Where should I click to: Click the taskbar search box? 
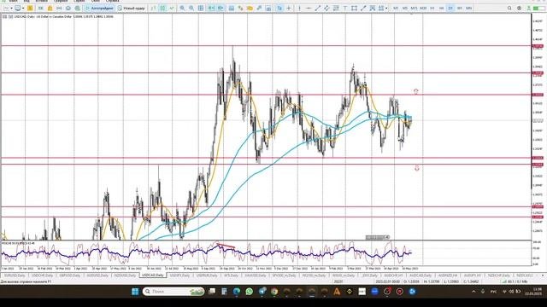174,292
